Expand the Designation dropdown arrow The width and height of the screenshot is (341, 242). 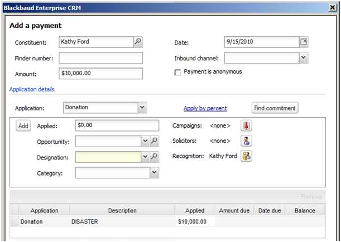tap(146, 157)
